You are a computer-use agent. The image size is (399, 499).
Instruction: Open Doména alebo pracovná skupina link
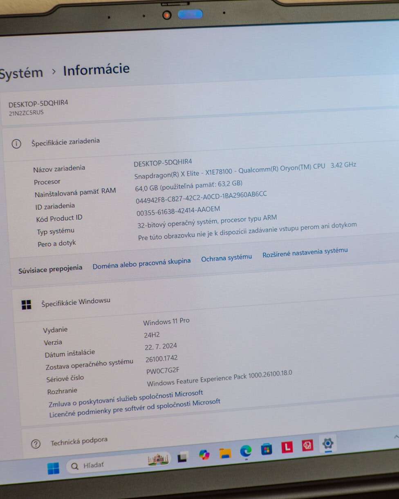pyautogui.click(x=141, y=263)
